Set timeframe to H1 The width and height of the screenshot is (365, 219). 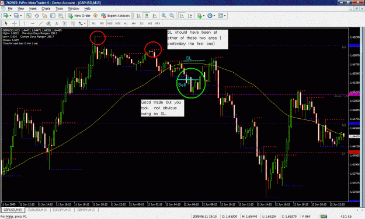(126, 23)
